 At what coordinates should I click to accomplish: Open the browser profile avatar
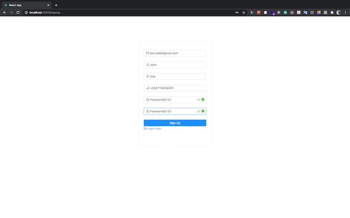(338, 12)
